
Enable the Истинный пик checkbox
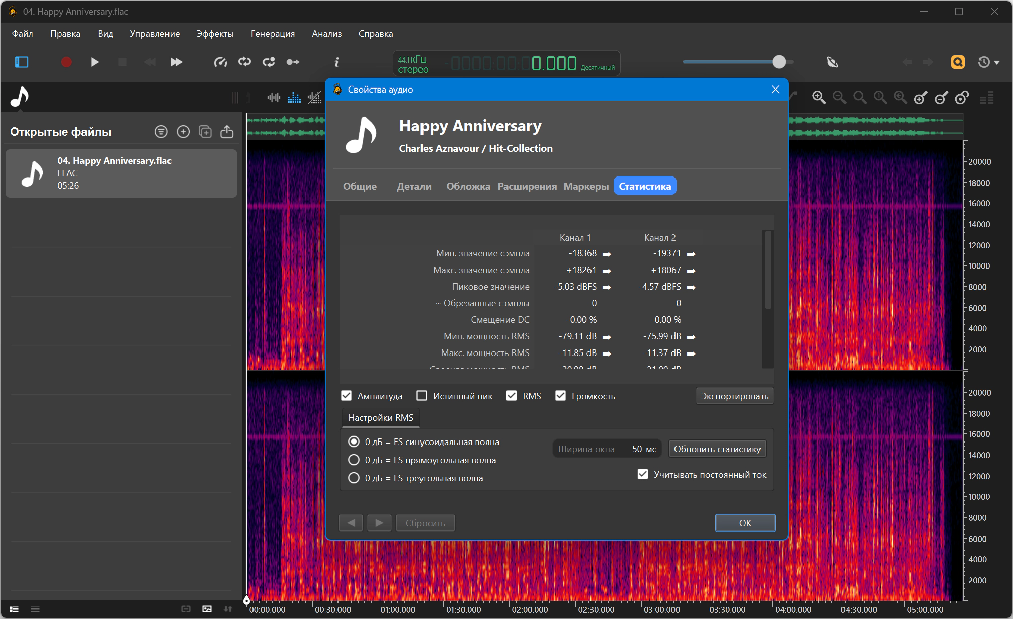click(421, 396)
